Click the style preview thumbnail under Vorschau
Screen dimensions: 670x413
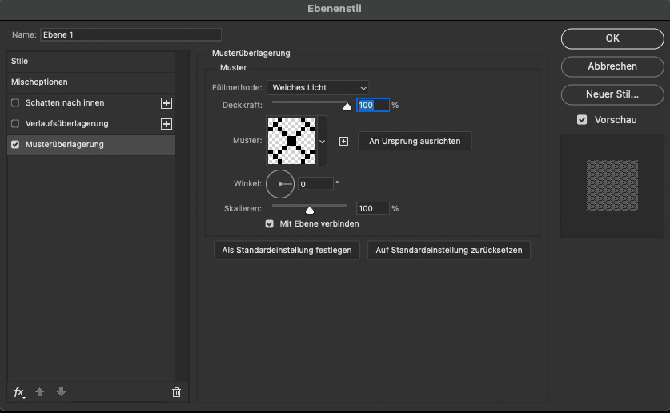point(612,186)
